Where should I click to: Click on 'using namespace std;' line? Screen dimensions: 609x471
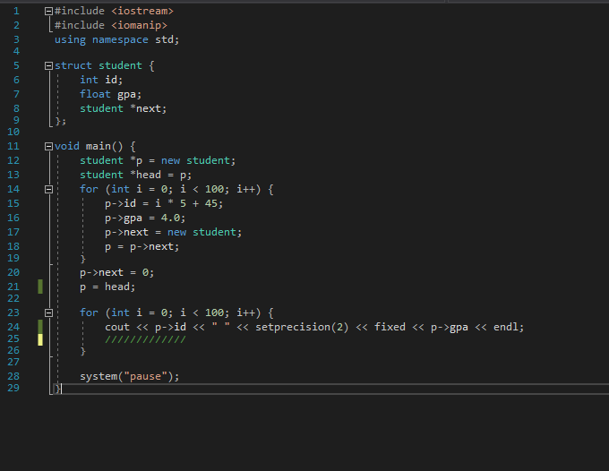pyautogui.click(x=116, y=39)
